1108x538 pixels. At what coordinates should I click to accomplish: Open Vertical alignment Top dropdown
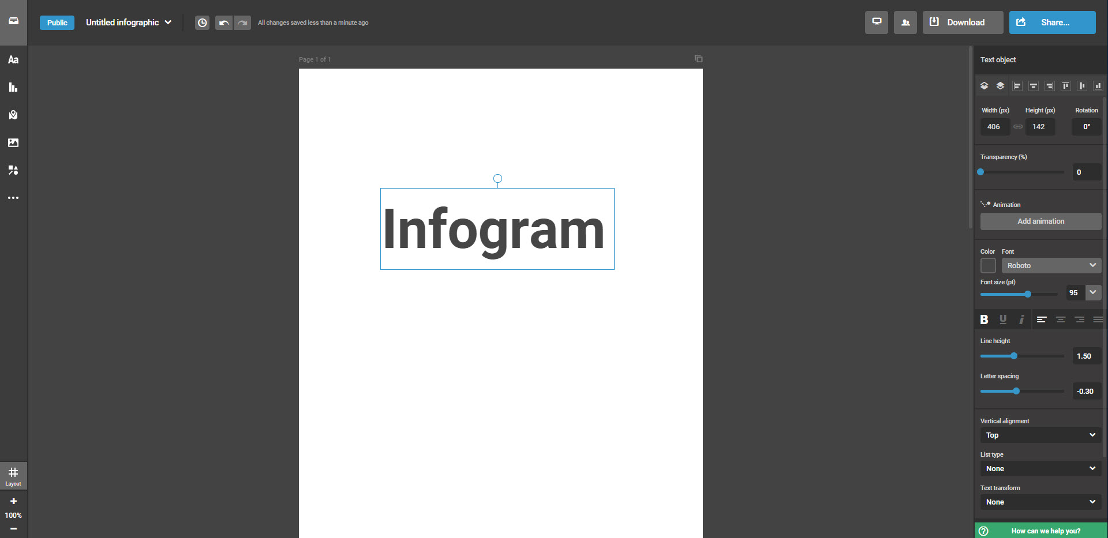tap(1041, 435)
